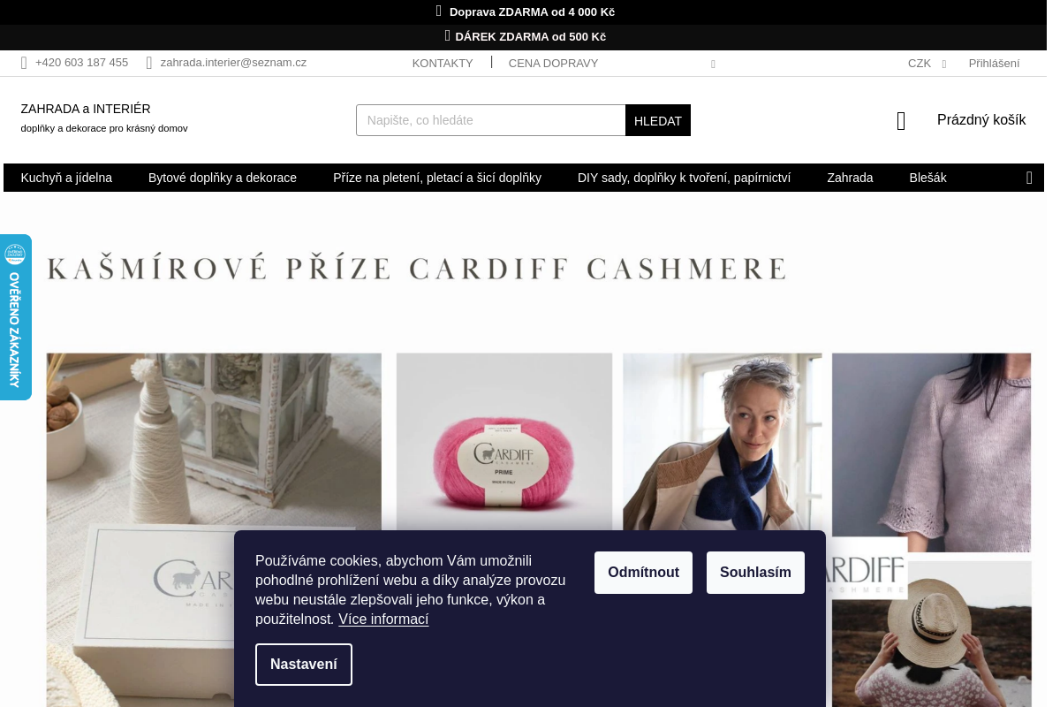Click the envelope icon beside the email address
Screen dimensions: 1060x707
coord(149,63)
